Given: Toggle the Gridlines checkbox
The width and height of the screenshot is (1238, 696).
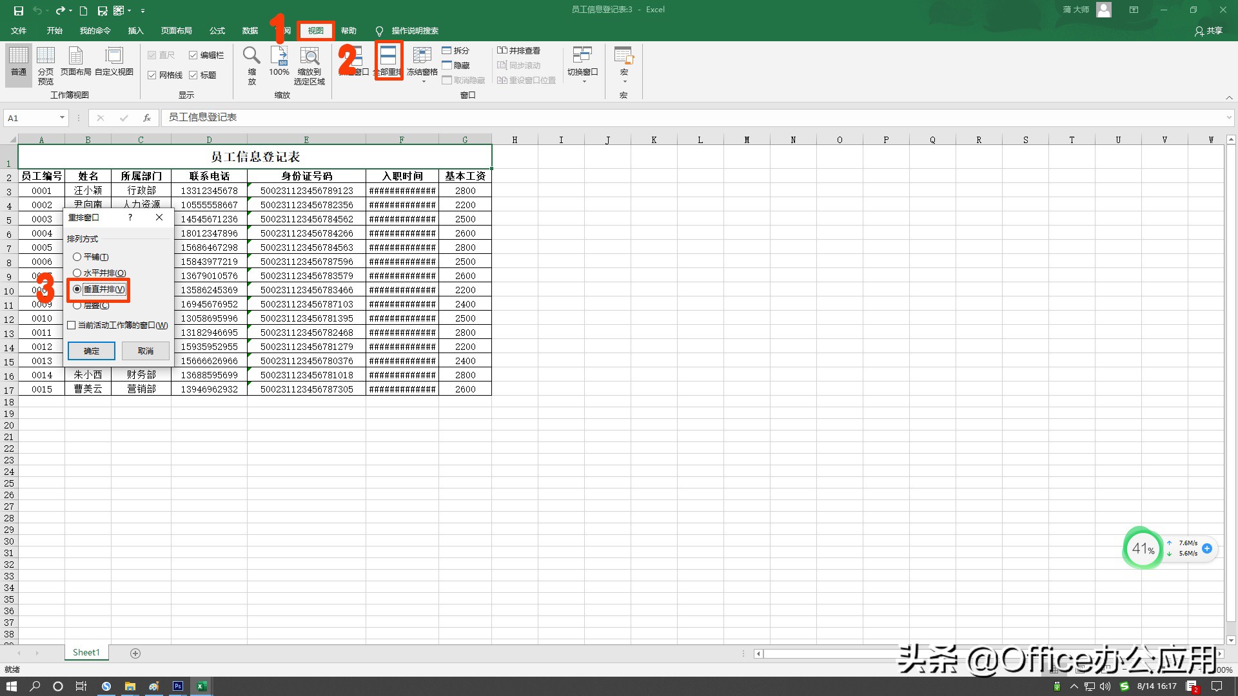Looking at the screenshot, I should 152,75.
